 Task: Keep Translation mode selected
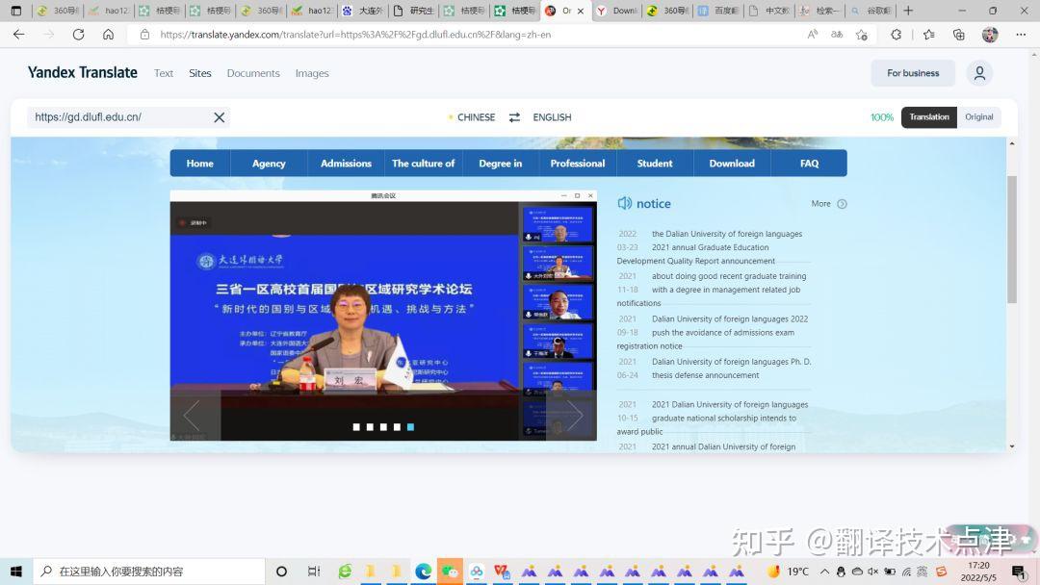928,116
